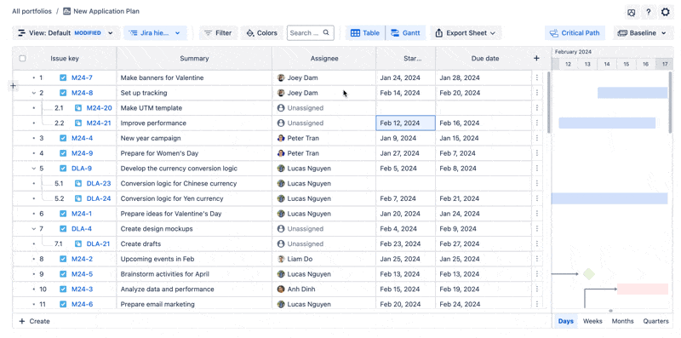Click Create at bottom of table

click(35, 321)
